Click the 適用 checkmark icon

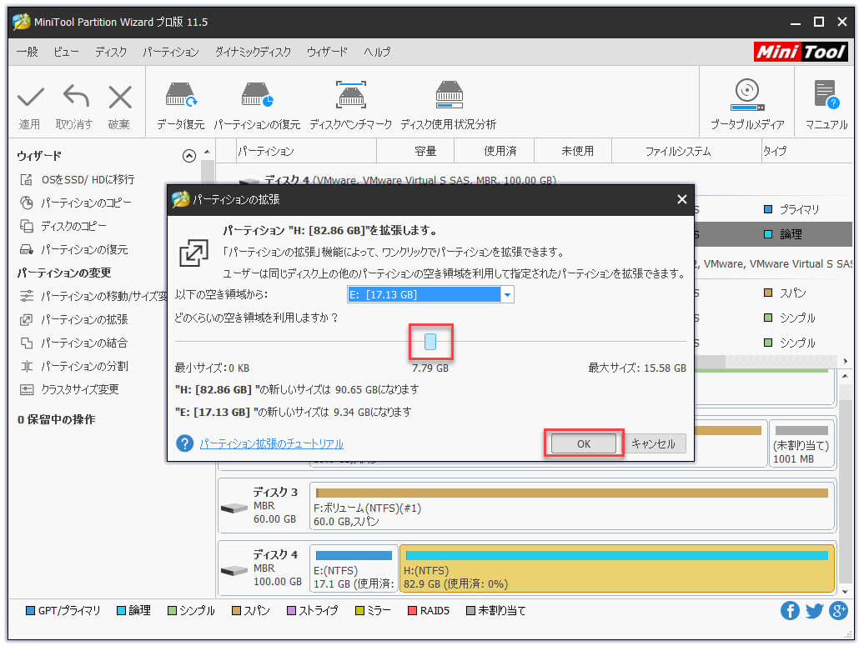coord(30,98)
